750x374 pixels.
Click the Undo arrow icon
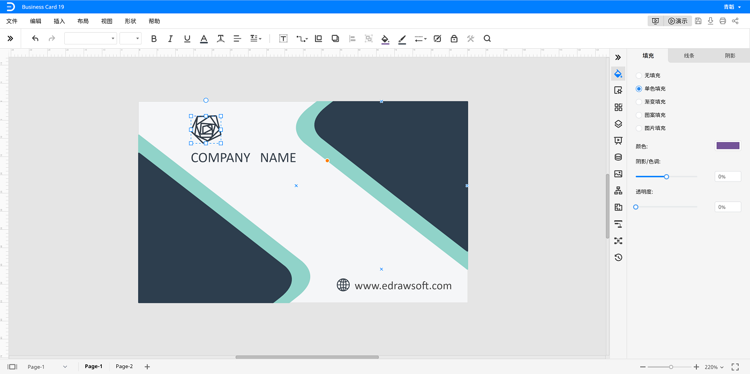(x=35, y=39)
